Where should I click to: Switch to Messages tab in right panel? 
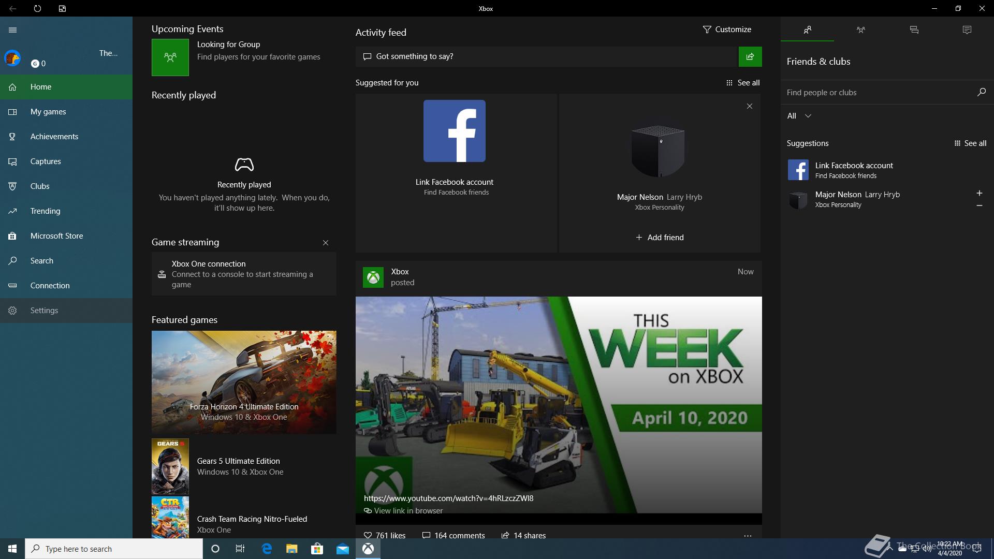914,30
